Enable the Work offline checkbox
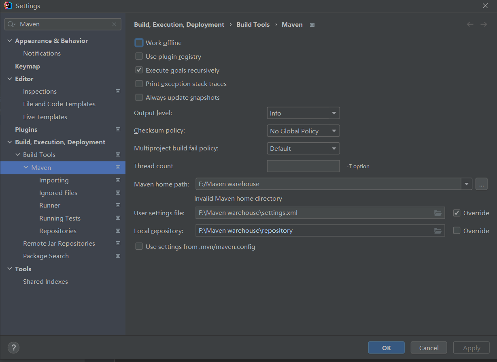The image size is (497, 362). (139, 43)
